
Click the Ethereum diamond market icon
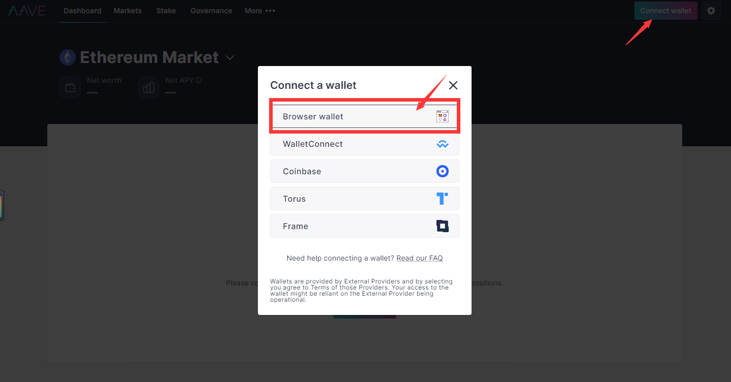pyautogui.click(x=68, y=57)
